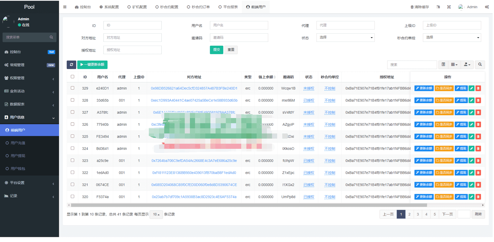Screen dimensions: 494x242
Task: Click the table view toggle icon
Action: 443,65
